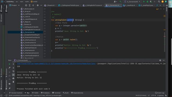The image size is (172, 97).
Task: Open the Event Log
Action: (x=160, y=93)
